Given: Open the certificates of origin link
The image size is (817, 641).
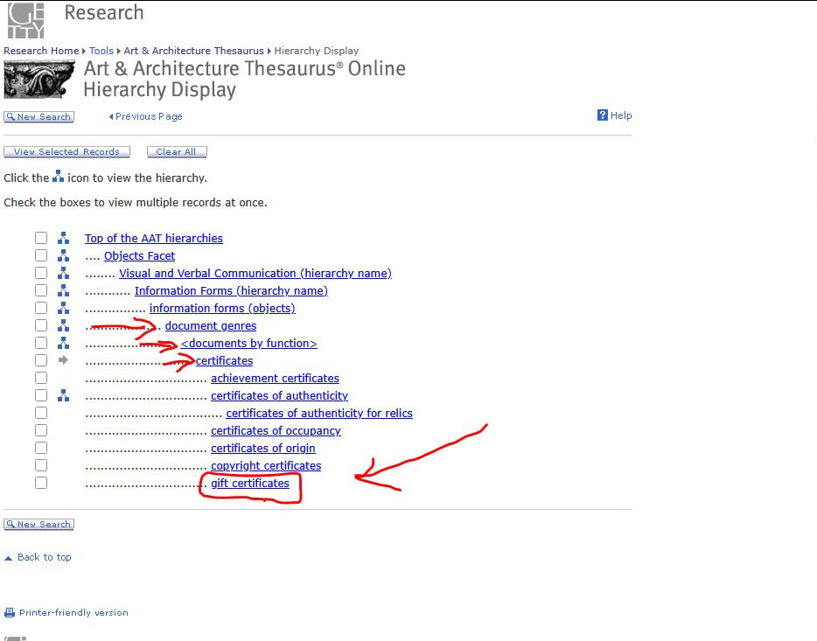Looking at the screenshot, I should click(x=263, y=448).
